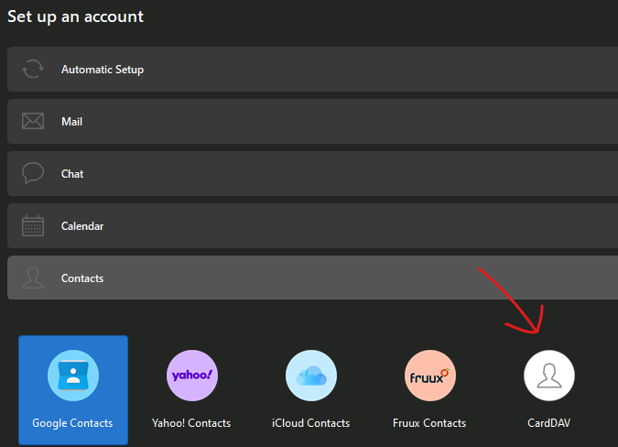The image size is (618, 447).
Task: Expand the Calendar text label
Action: point(82,226)
